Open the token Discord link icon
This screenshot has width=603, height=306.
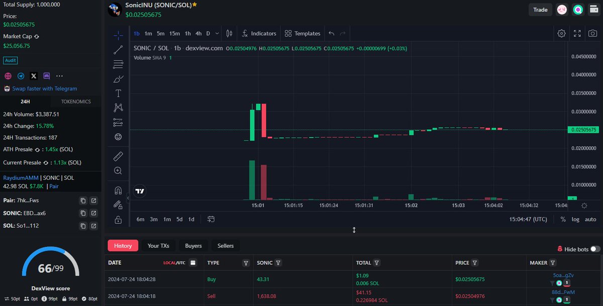click(47, 76)
